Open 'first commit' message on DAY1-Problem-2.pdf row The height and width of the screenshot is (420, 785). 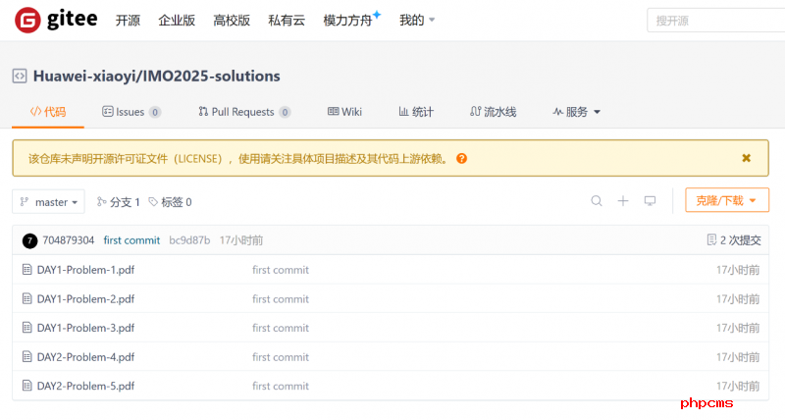click(281, 299)
